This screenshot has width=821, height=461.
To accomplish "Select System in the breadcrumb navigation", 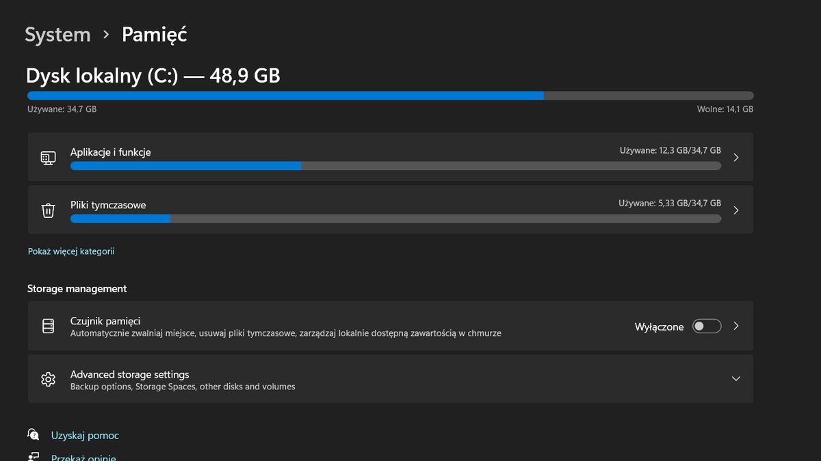I will pyautogui.click(x=57, y=34).
